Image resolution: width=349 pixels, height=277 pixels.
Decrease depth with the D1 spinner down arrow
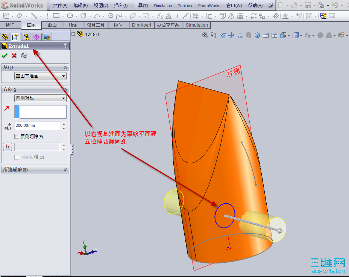pos(64,128)
